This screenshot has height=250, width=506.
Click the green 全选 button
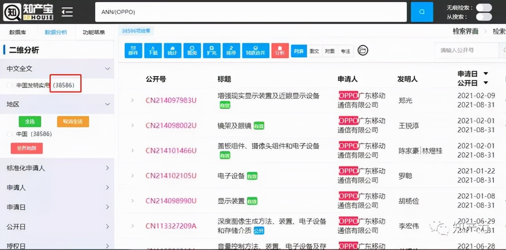pos(30,121)
